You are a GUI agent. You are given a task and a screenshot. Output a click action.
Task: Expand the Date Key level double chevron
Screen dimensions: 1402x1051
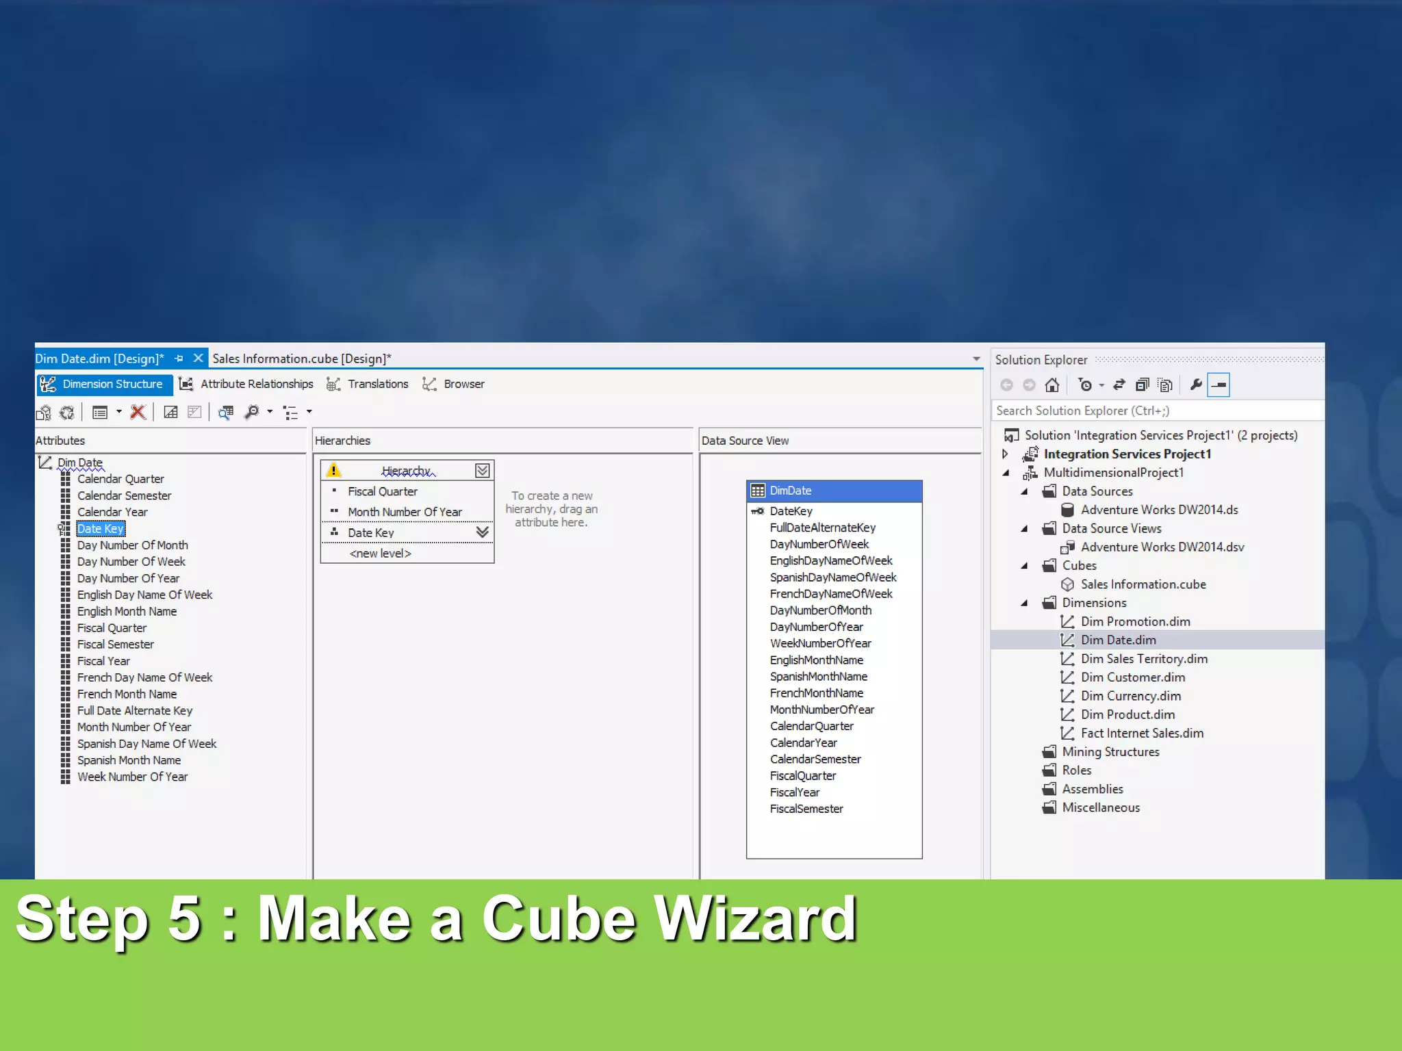[x=482, y=532]
